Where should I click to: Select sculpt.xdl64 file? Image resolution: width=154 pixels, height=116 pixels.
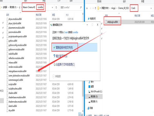[12, 84]
